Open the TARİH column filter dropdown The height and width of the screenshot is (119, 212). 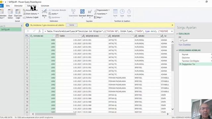click(80, 36)
